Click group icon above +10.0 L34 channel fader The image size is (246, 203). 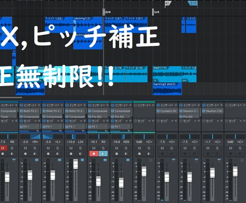click(82, 160)
